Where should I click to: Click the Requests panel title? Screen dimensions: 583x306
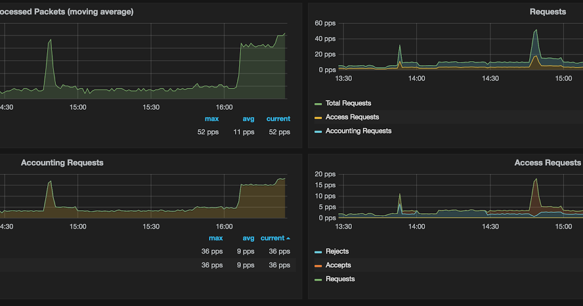coord(548,11)
